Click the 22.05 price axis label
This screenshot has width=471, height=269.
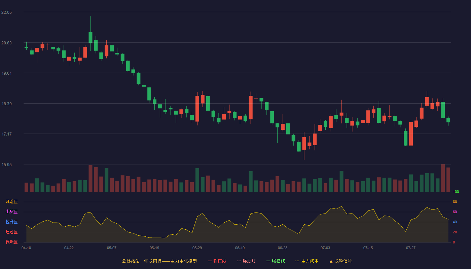point(7,12)
